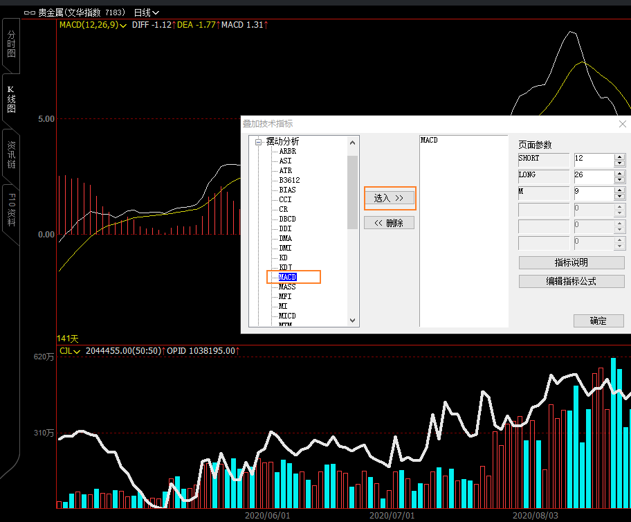The image size is (631, 522).
Task: Collapse the 摆动分析 tree node
Action: (259, 142)
